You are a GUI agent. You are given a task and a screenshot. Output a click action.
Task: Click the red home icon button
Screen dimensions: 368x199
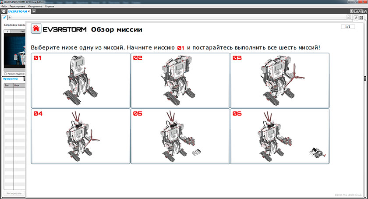click(36, 29)
